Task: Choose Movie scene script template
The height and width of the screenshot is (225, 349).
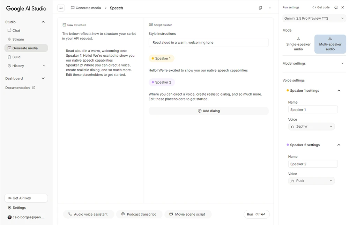Action: [188, 214]
